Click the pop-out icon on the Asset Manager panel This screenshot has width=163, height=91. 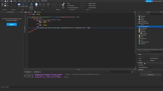(21, 12)
